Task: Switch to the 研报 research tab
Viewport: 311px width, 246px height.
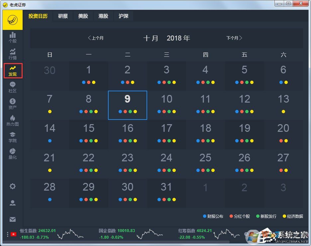Action: 63,16
